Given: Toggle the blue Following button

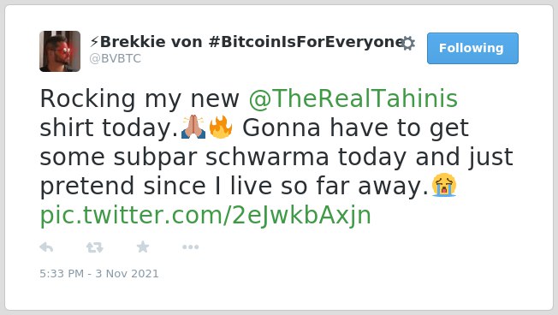Looking at the screenshot, I should coord(472,48).
